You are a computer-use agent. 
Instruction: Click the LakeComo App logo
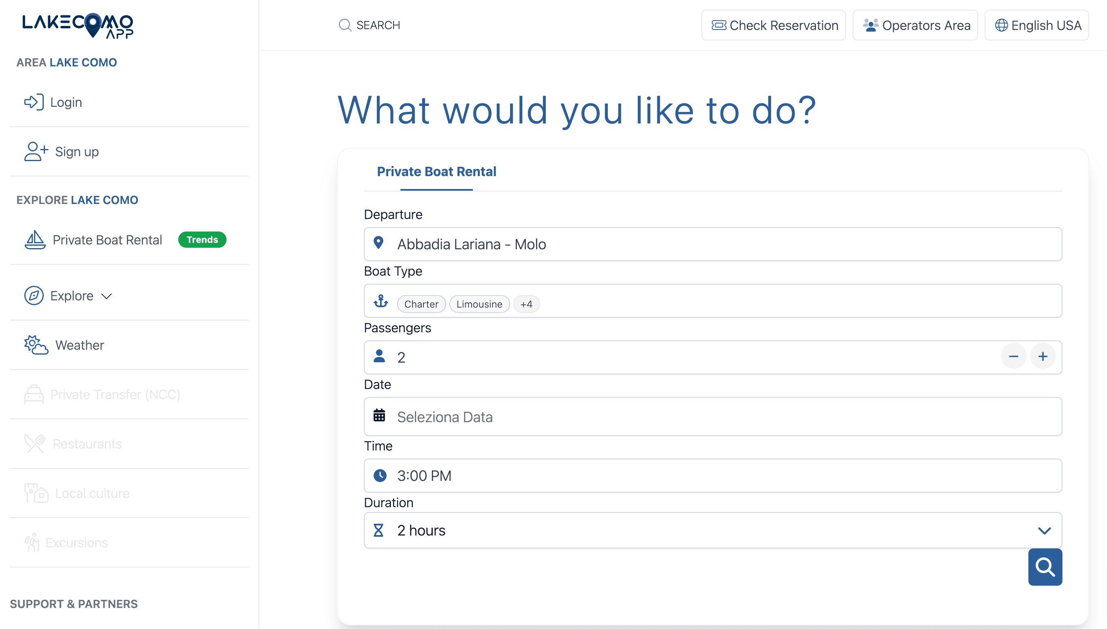pos(78,26)
